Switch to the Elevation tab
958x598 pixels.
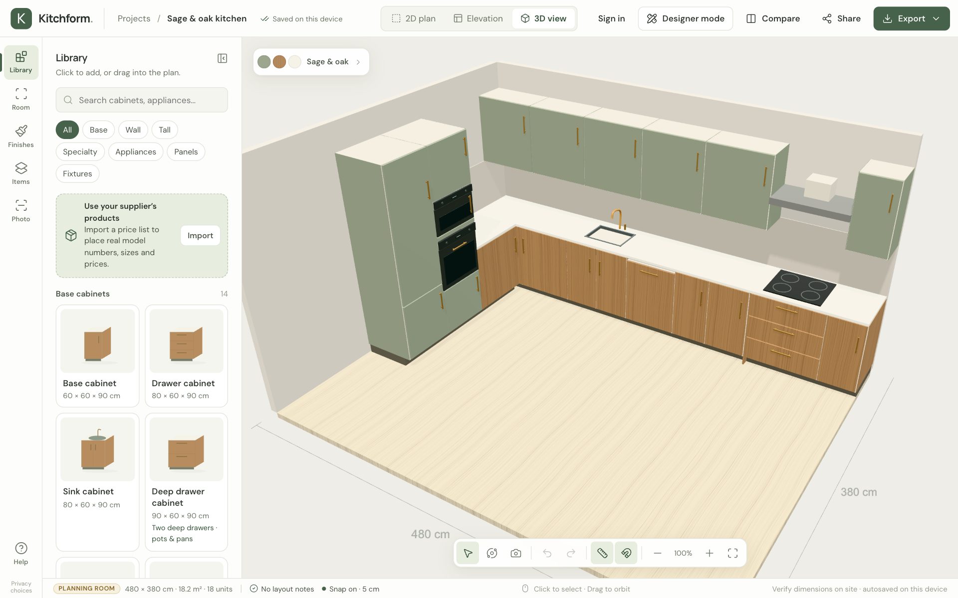pos(478,18)
